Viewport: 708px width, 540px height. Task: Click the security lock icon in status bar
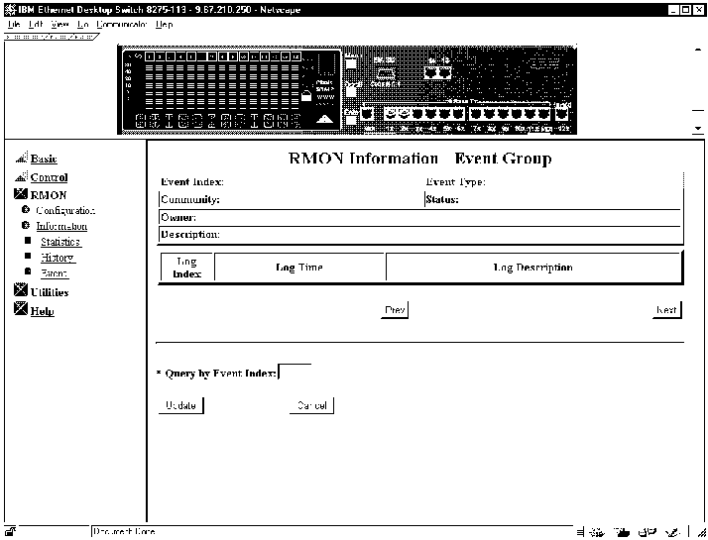(x=9, y=532)
